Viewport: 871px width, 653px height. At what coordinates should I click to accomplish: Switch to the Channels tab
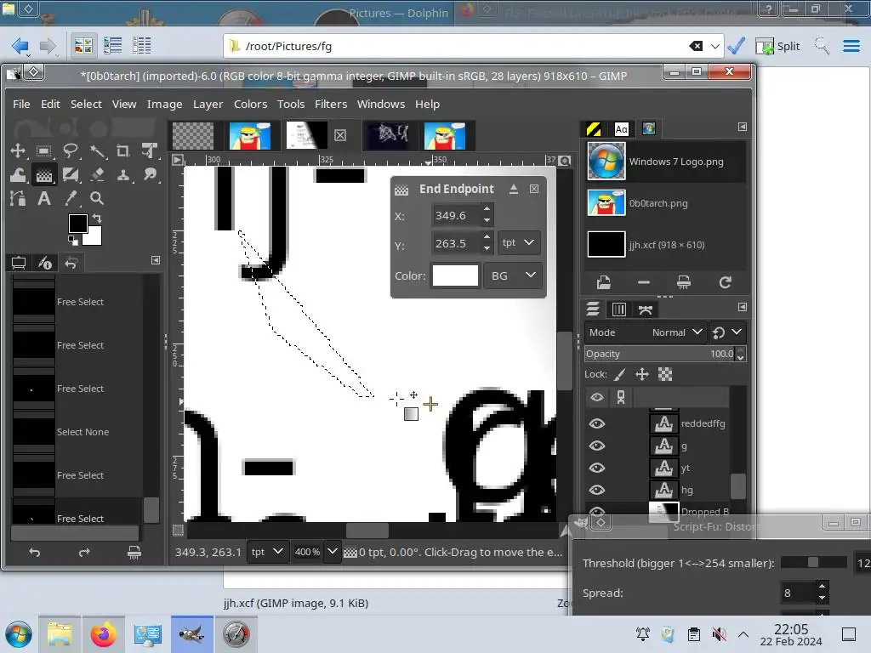click(x=619, y=309)
